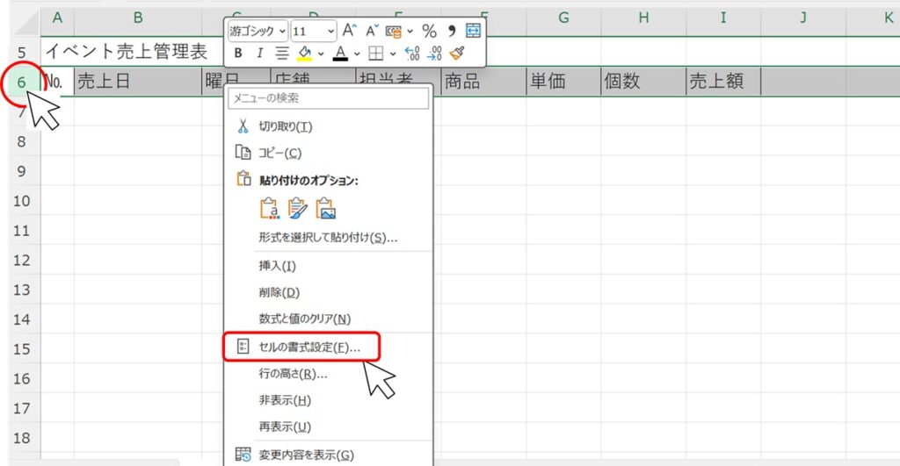Open the font size 11 dropdown
The height and width of the screenshot is (466, 900).
[x=330, y=32]
